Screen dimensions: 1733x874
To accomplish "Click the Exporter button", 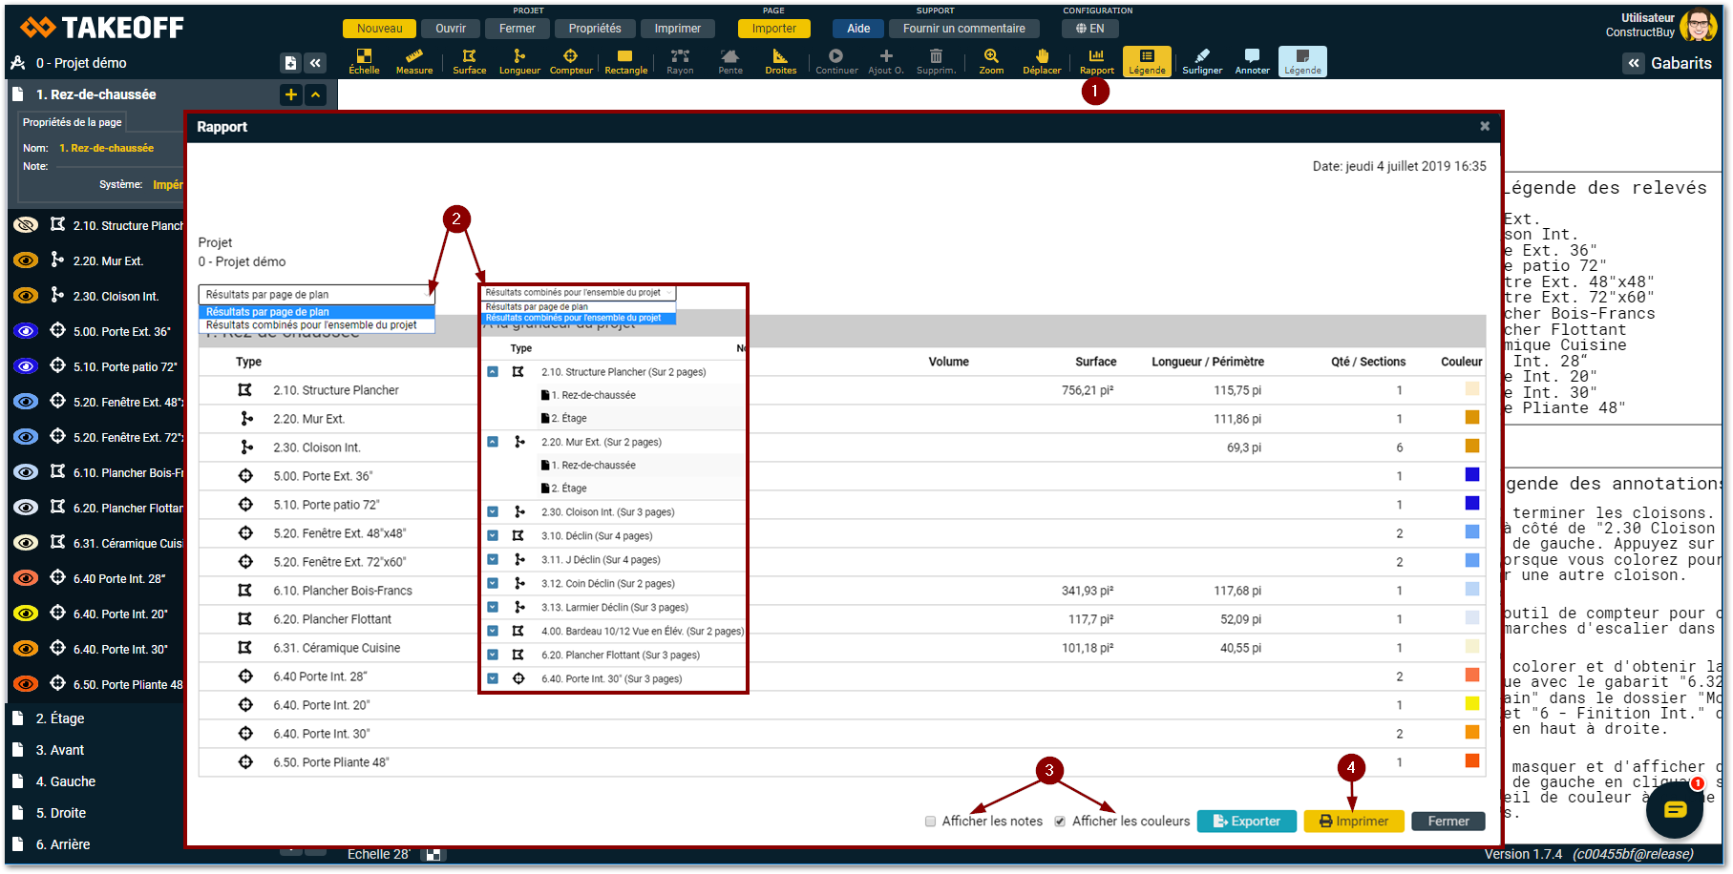I will [x=1246, y=822].
